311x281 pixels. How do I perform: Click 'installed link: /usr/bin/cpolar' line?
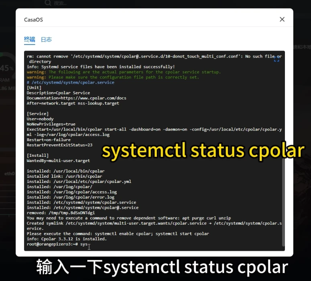pos(65,176)
